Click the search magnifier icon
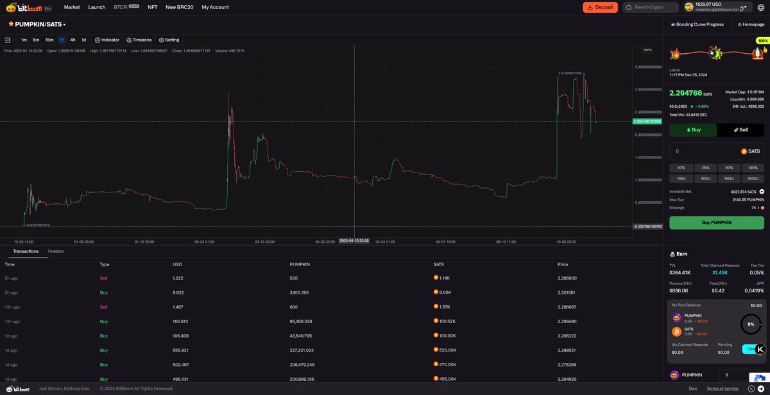The image size is (770, 395). pyautogui.click(x=629, y=7)
